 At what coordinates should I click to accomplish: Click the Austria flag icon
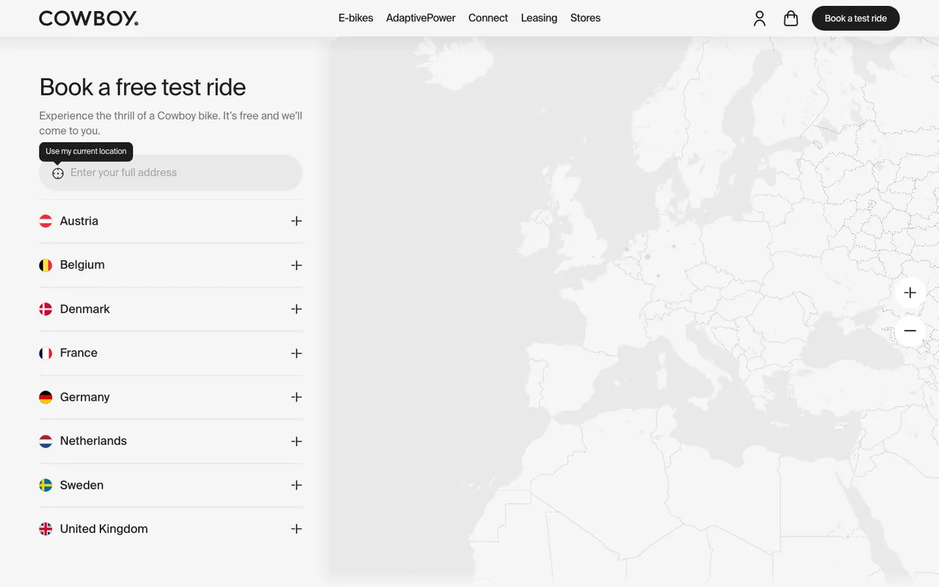tap(45, 221)
